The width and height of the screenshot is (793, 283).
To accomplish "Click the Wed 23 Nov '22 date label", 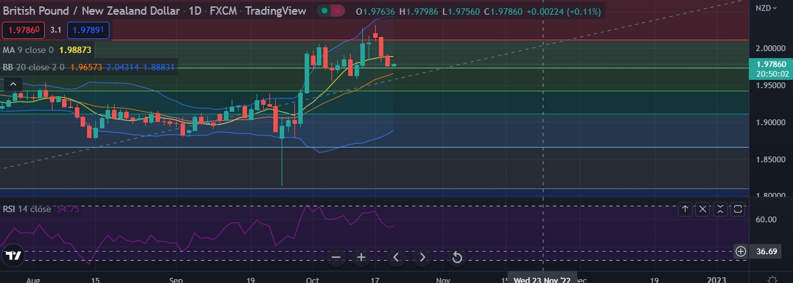I will [541, 279].
